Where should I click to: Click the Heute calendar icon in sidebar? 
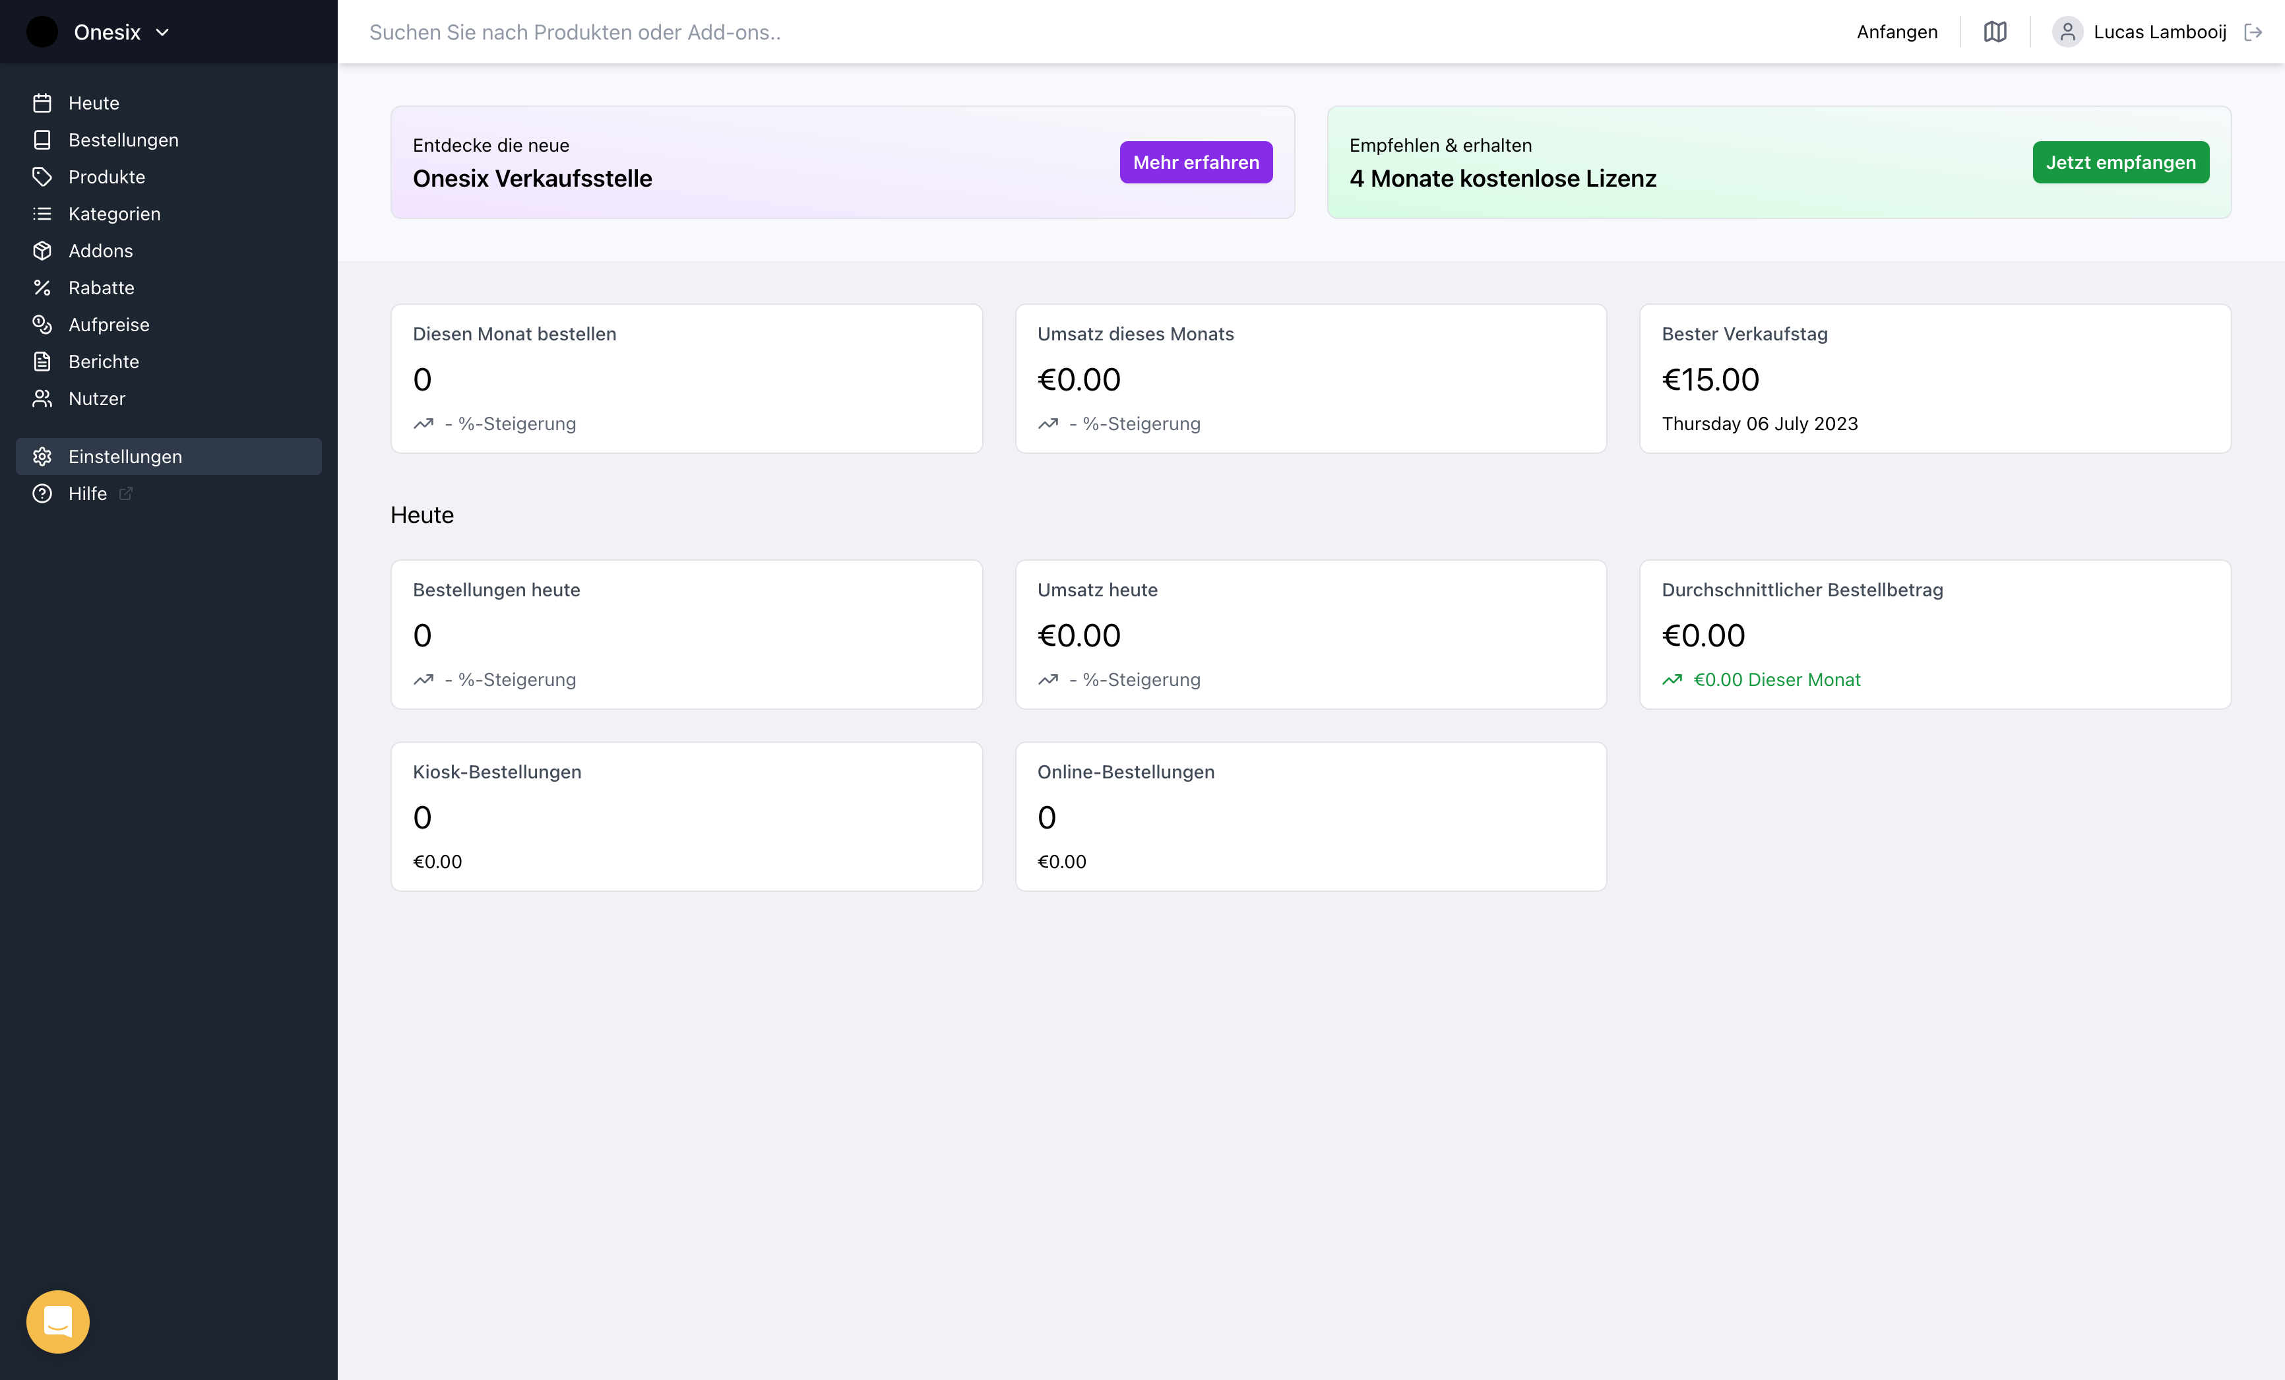(42, 103)
